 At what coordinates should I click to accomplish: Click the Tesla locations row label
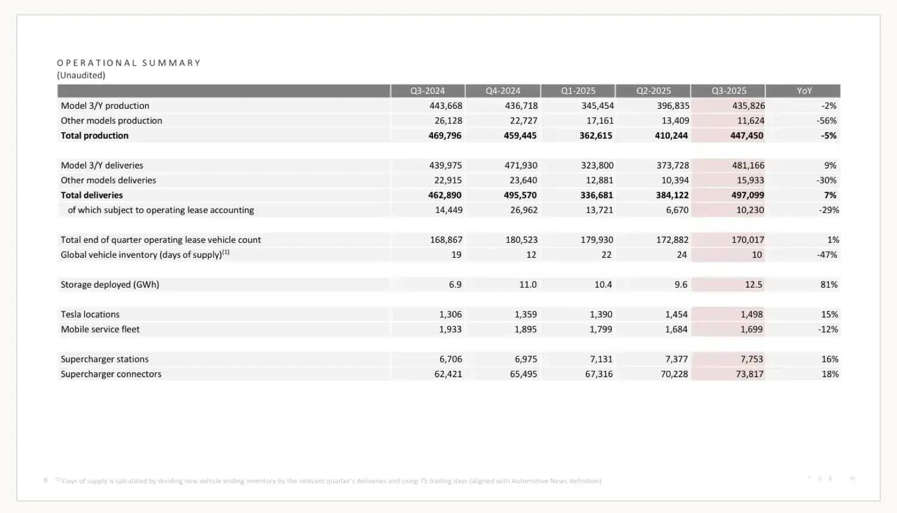90,314
